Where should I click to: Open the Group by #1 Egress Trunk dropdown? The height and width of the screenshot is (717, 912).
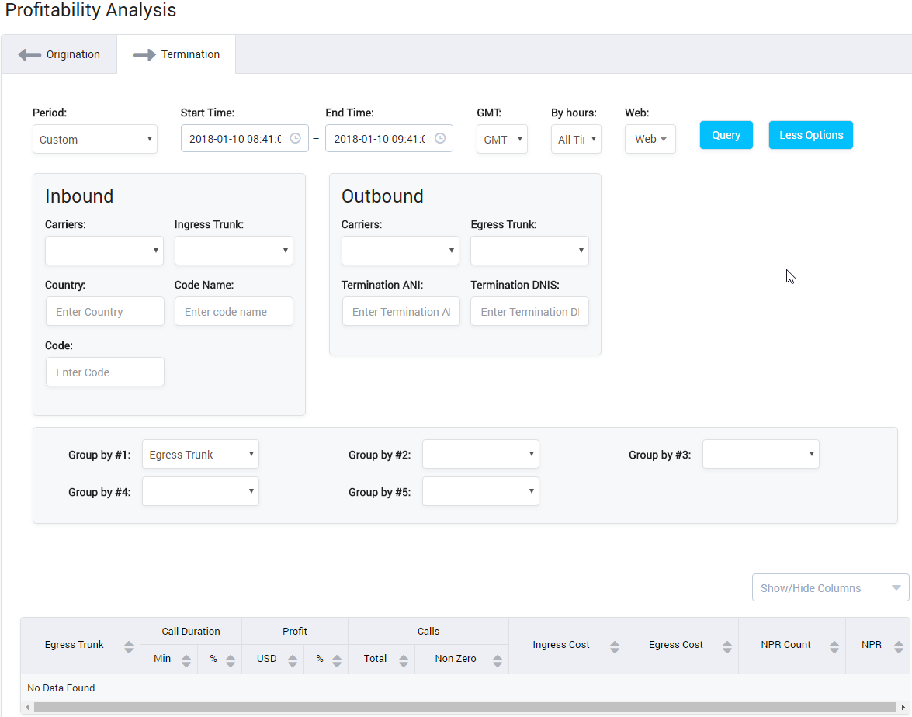200,454
